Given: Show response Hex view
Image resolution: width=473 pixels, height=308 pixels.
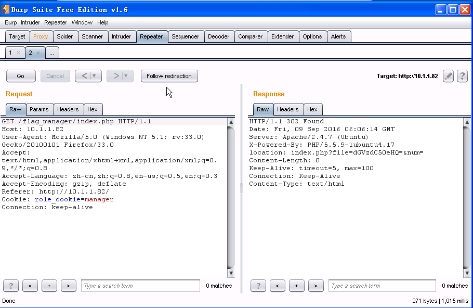Looking at the screenshot, I should [x=312, y=109].
